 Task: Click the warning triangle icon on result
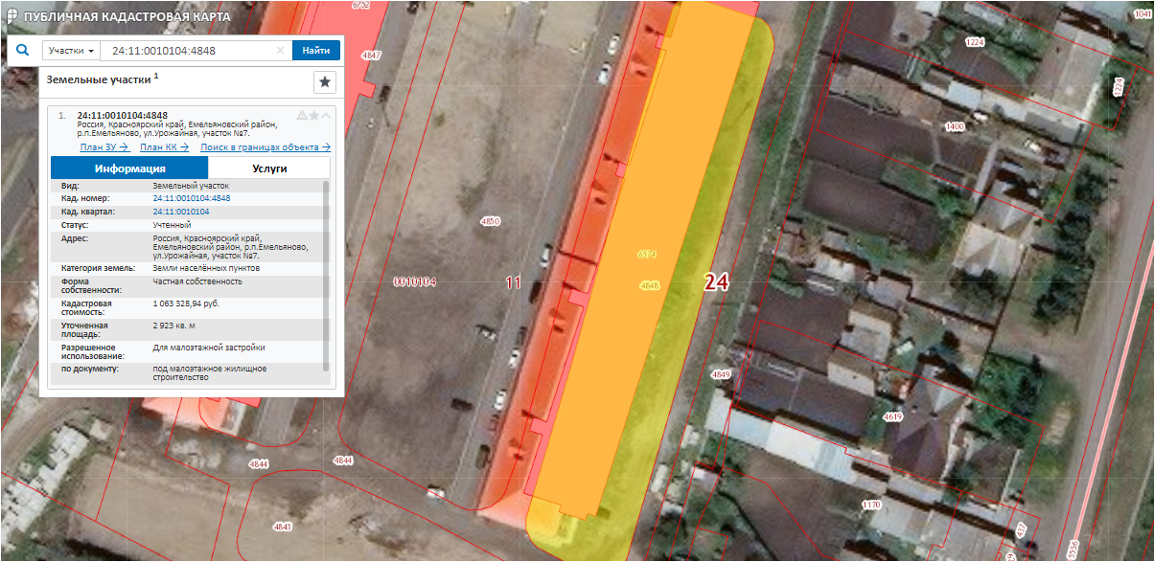point(302,116)
